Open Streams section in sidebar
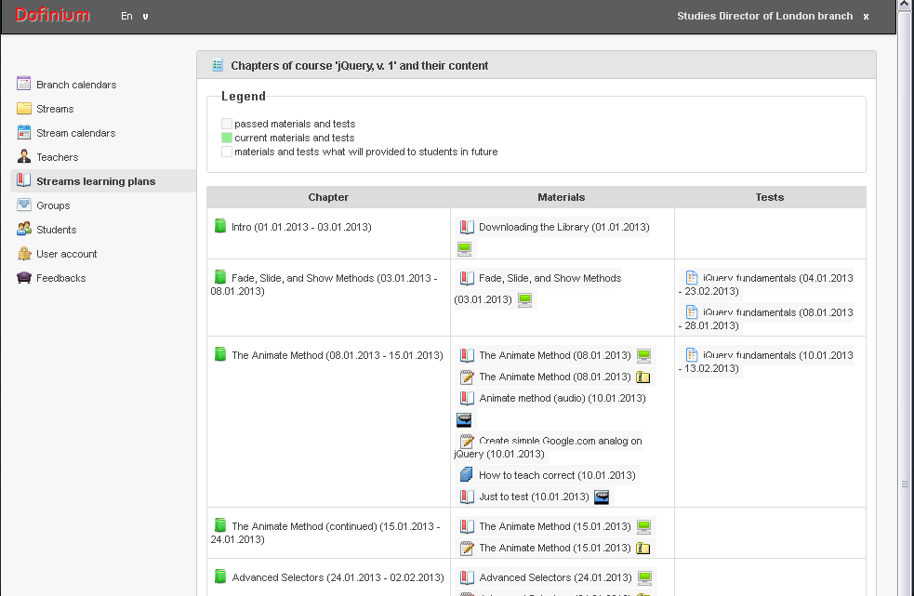Viewport: 914px width, 596px height. click(x=55, y=109)
